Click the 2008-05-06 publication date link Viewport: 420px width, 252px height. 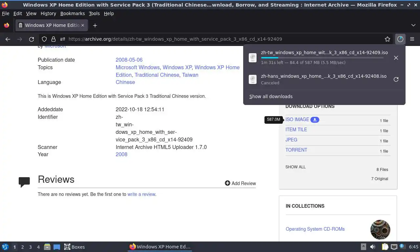click(x=129, y=60)
